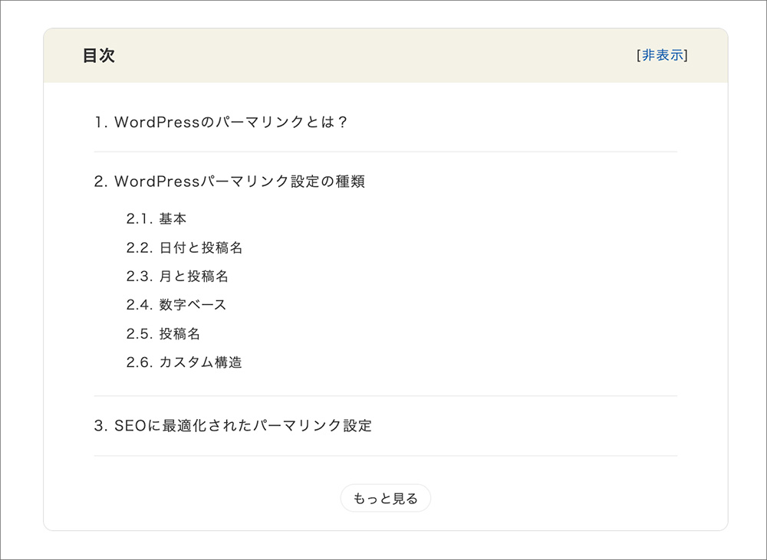This screenshot has height=560, width=767.
Task: Open SEOに最適化されたパーマリンク設定 section
Action: [x=242, y=426]
